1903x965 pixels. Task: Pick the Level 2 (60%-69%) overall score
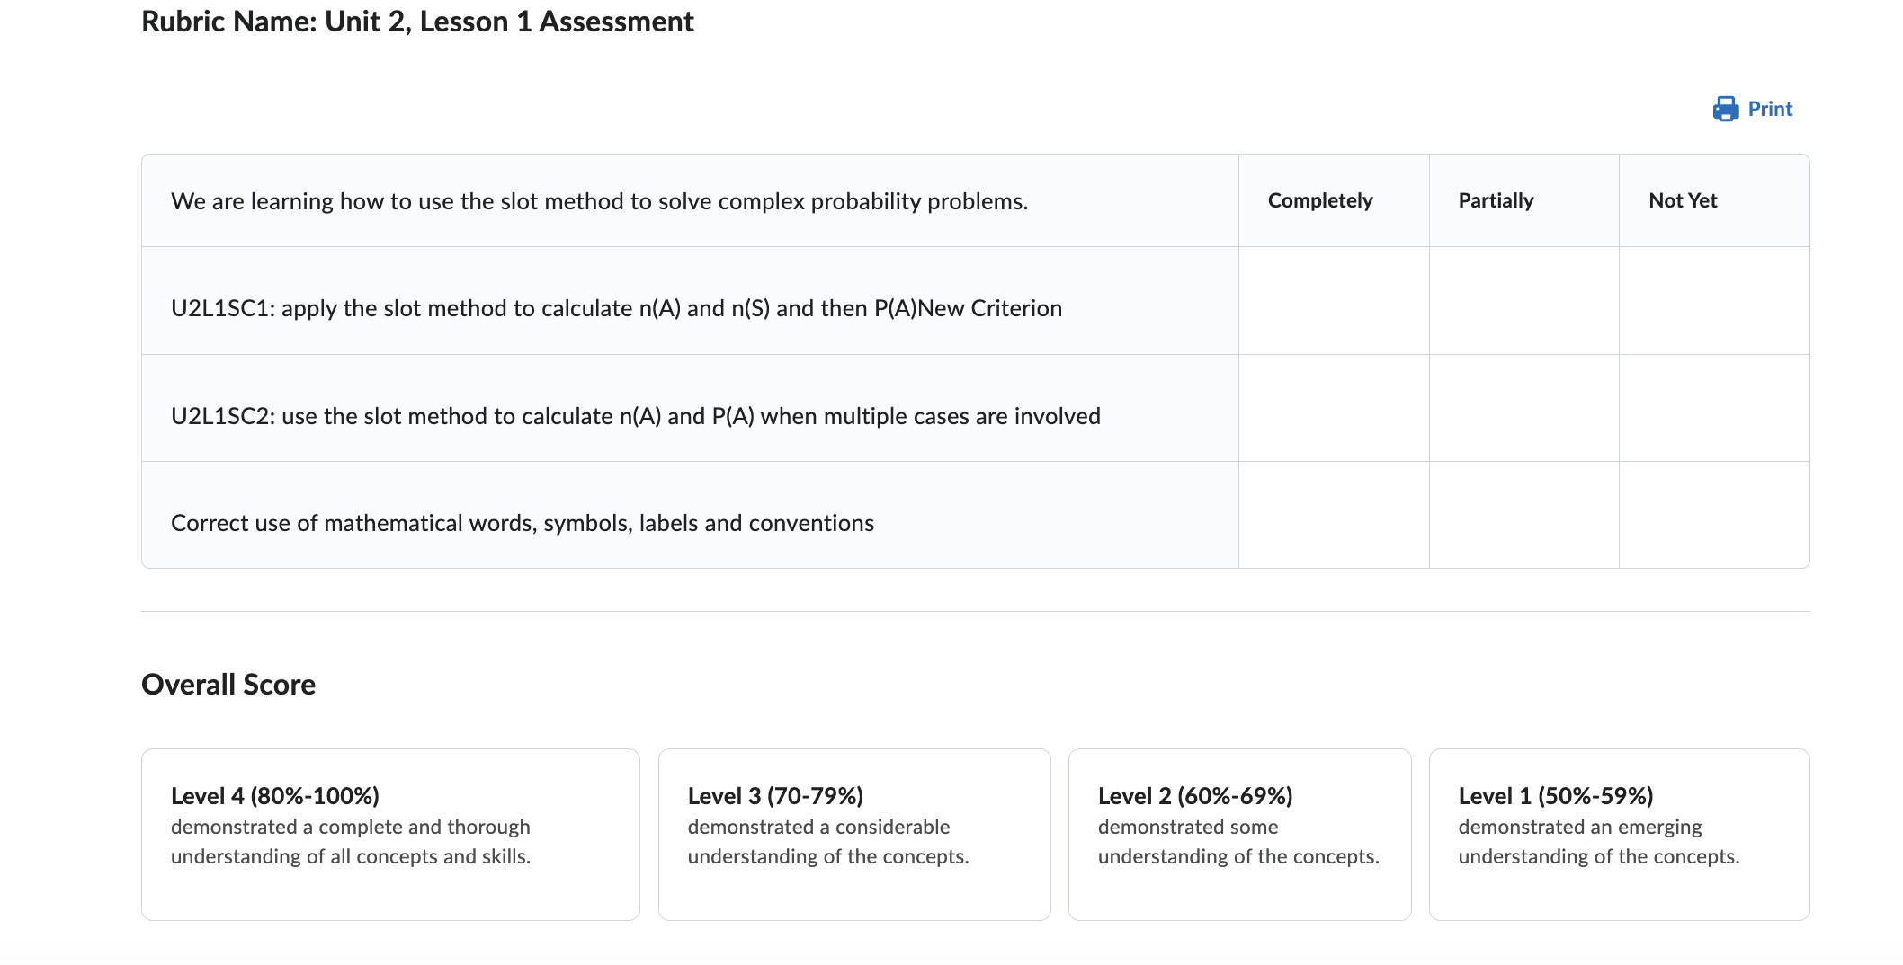pyautogui.click(x=1239, y=834)
